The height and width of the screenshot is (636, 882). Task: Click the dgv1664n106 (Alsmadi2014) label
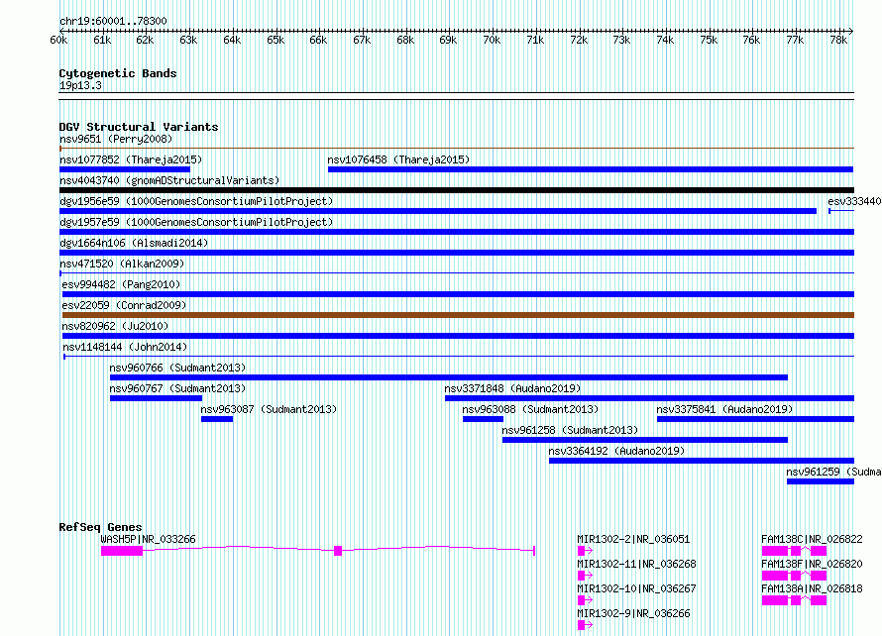click(x=134, y=243)
